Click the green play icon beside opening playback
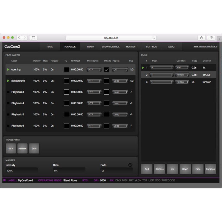Image resolution: width=222 pixels, height=222 pixels. tap(8, 70)
